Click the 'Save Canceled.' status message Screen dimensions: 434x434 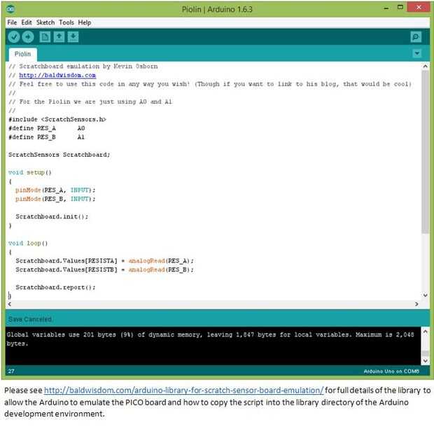30,319
